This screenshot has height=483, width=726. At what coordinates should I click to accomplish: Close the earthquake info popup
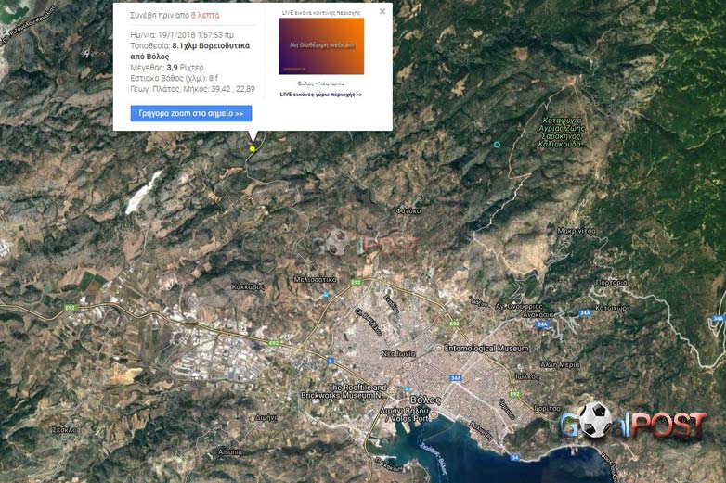[382, 11]
